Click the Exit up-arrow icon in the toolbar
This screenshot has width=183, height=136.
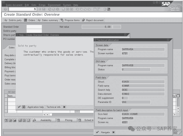[54, 9]
